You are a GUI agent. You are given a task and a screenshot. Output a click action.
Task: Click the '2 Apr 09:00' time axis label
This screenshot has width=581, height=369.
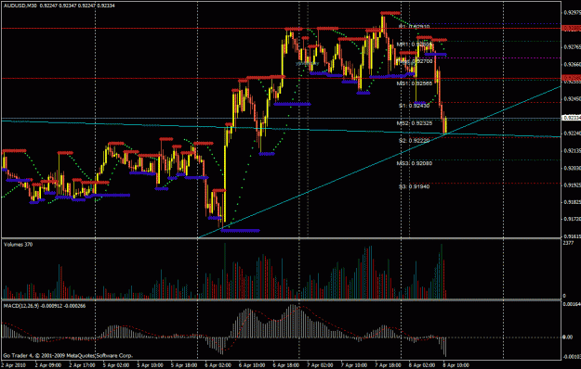[47, 365]
